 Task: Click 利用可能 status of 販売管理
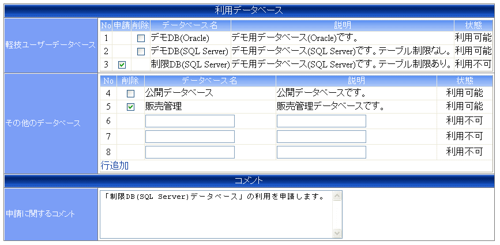[x=465, y=107]
